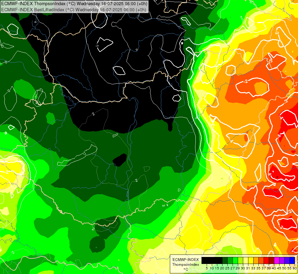The width and height of the screenshot is (298, 274).
Task: Click the legend value label 10
Action: tap(212, 268)
